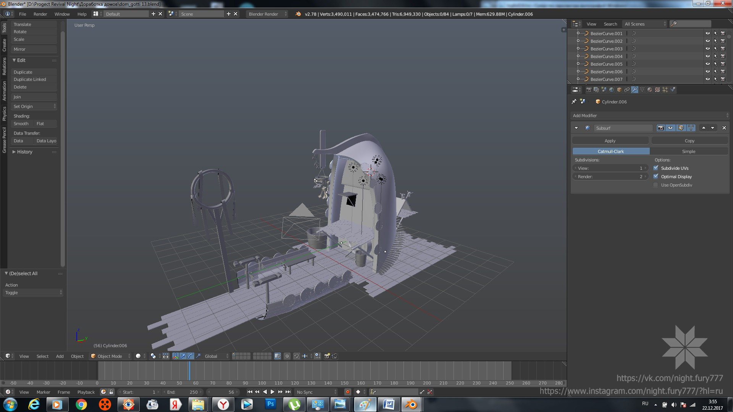Hide BezierCurve.003 via its eye icon
Image resolution: width=733 pixels, height=412 pixels.
coord(707,49)
